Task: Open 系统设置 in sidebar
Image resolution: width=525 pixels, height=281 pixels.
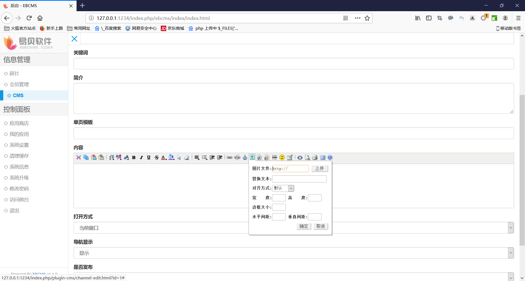Action: (x=19, y=145)
